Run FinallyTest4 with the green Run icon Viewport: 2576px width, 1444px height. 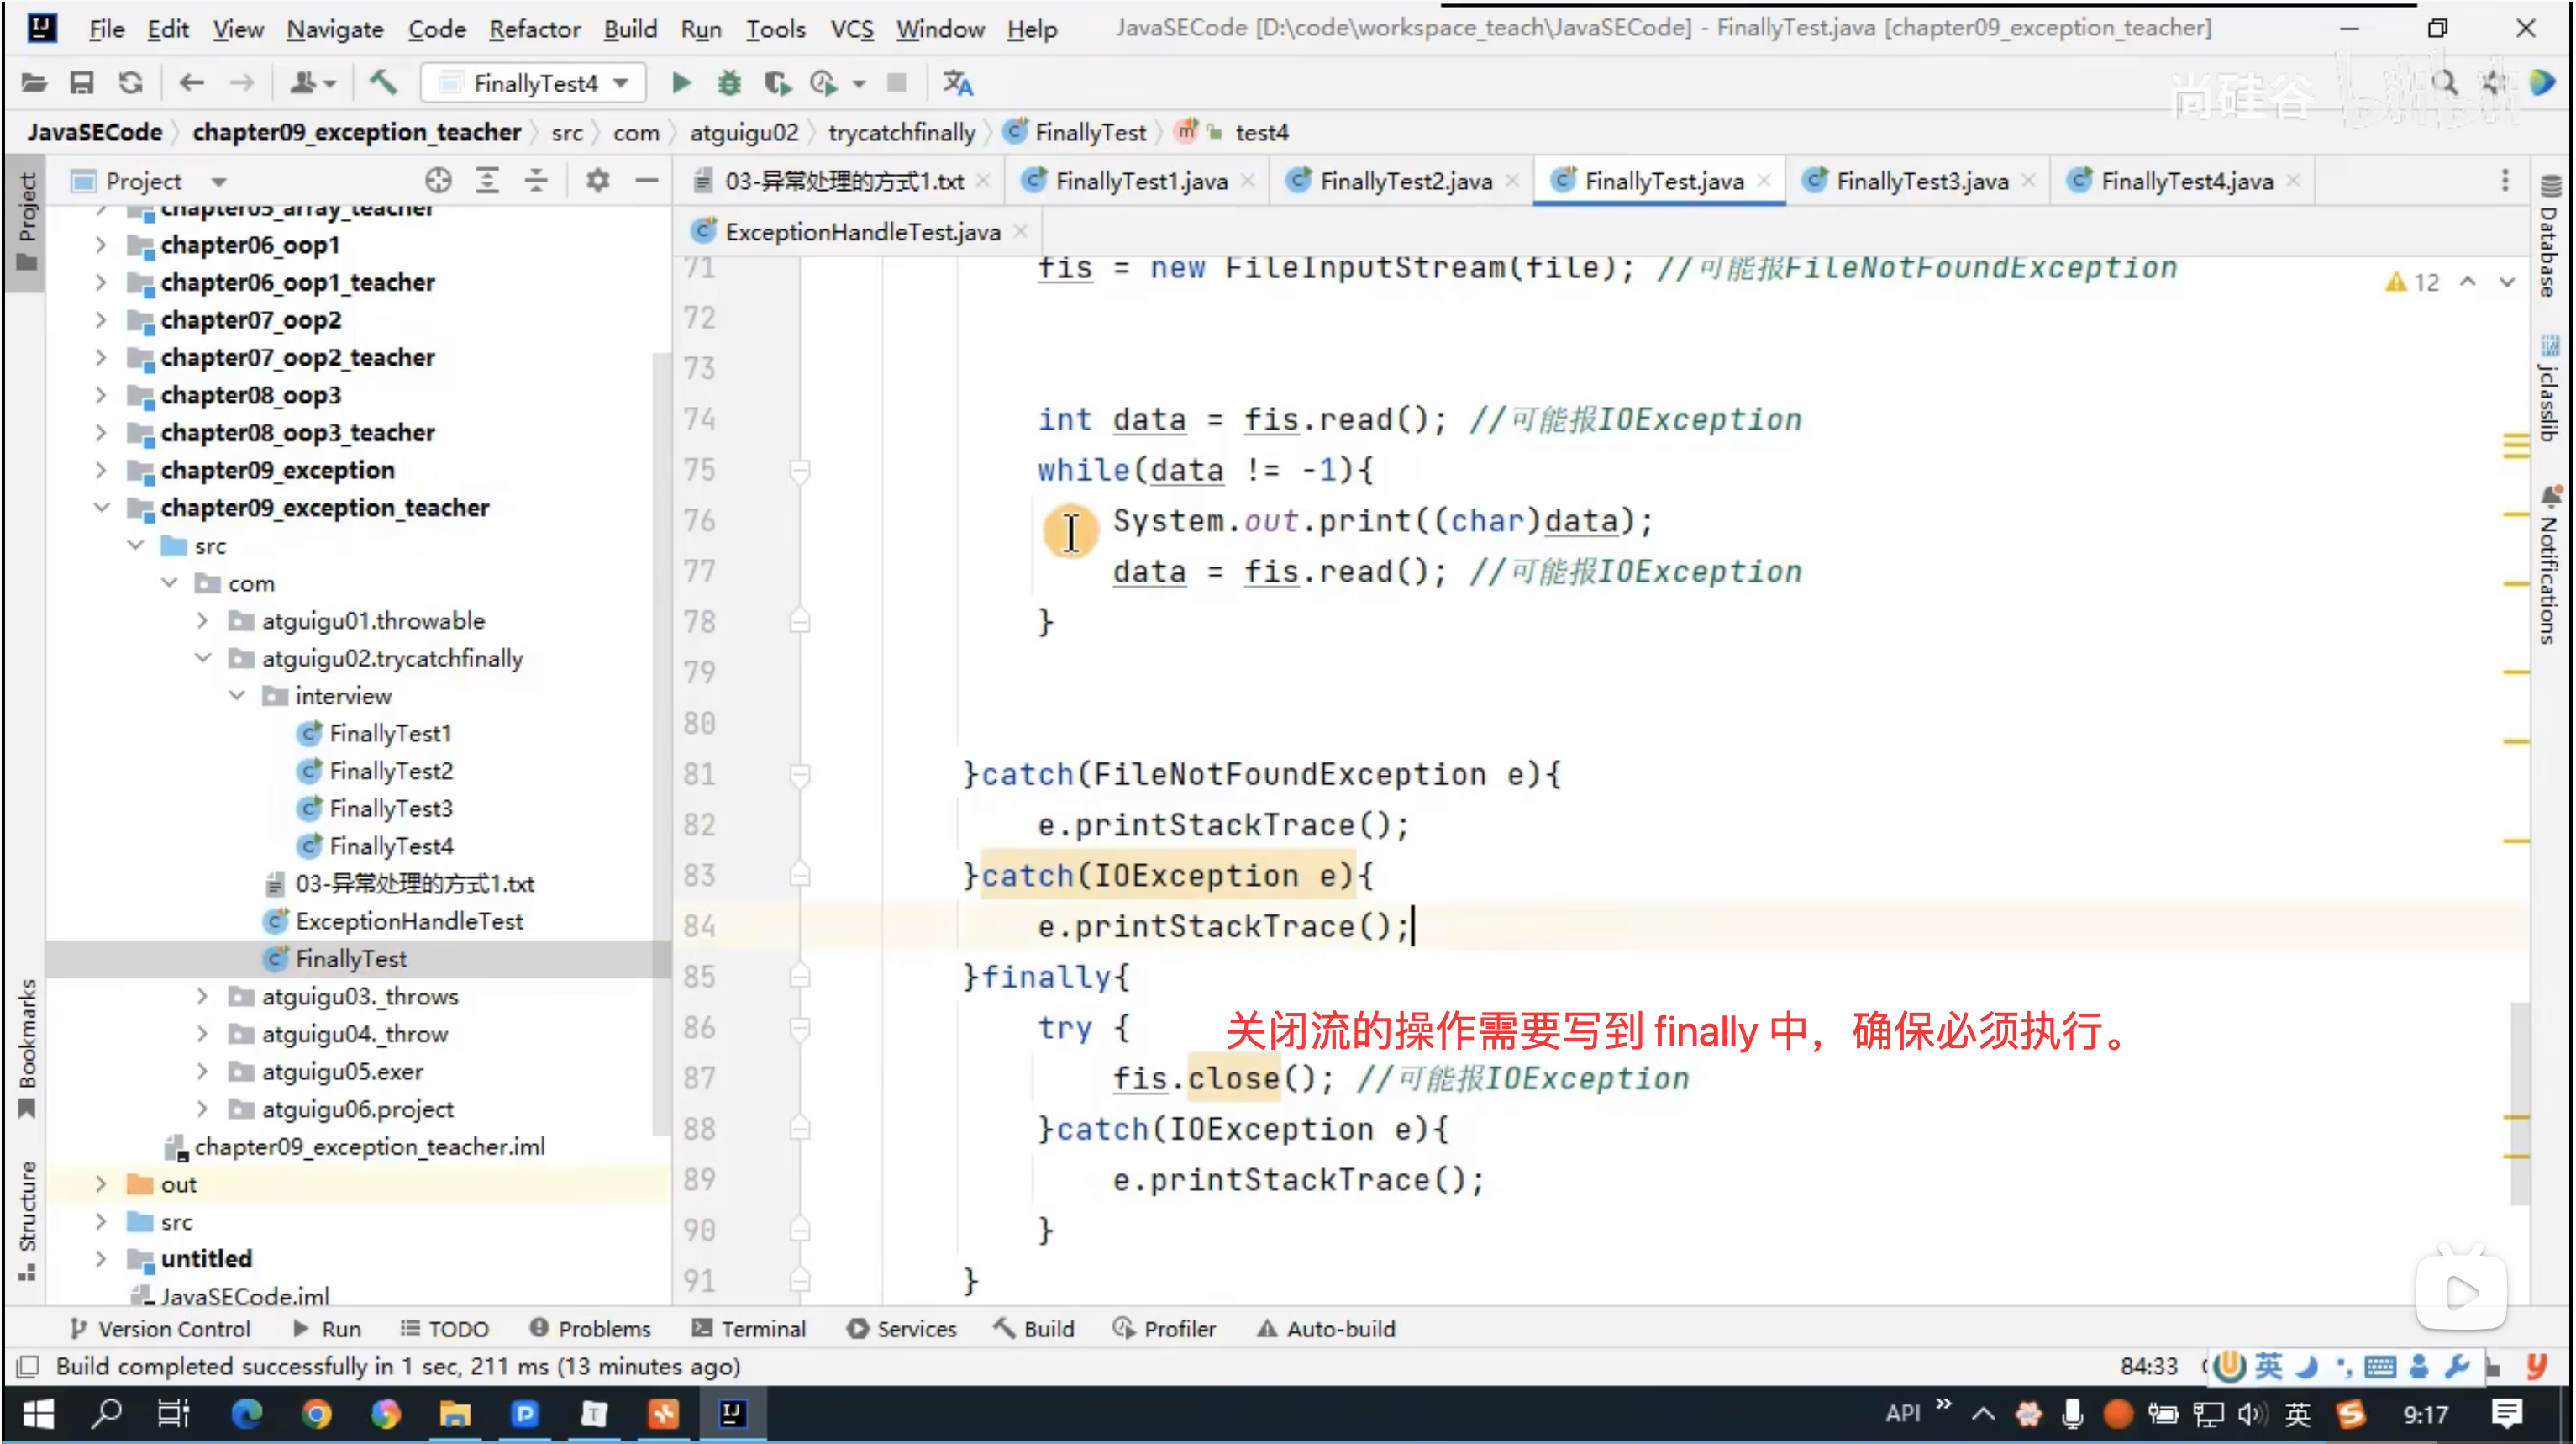(x=681, y=83)
